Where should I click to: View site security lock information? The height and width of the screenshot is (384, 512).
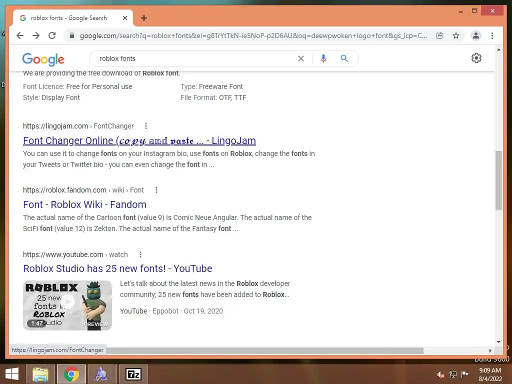[72, 35]
